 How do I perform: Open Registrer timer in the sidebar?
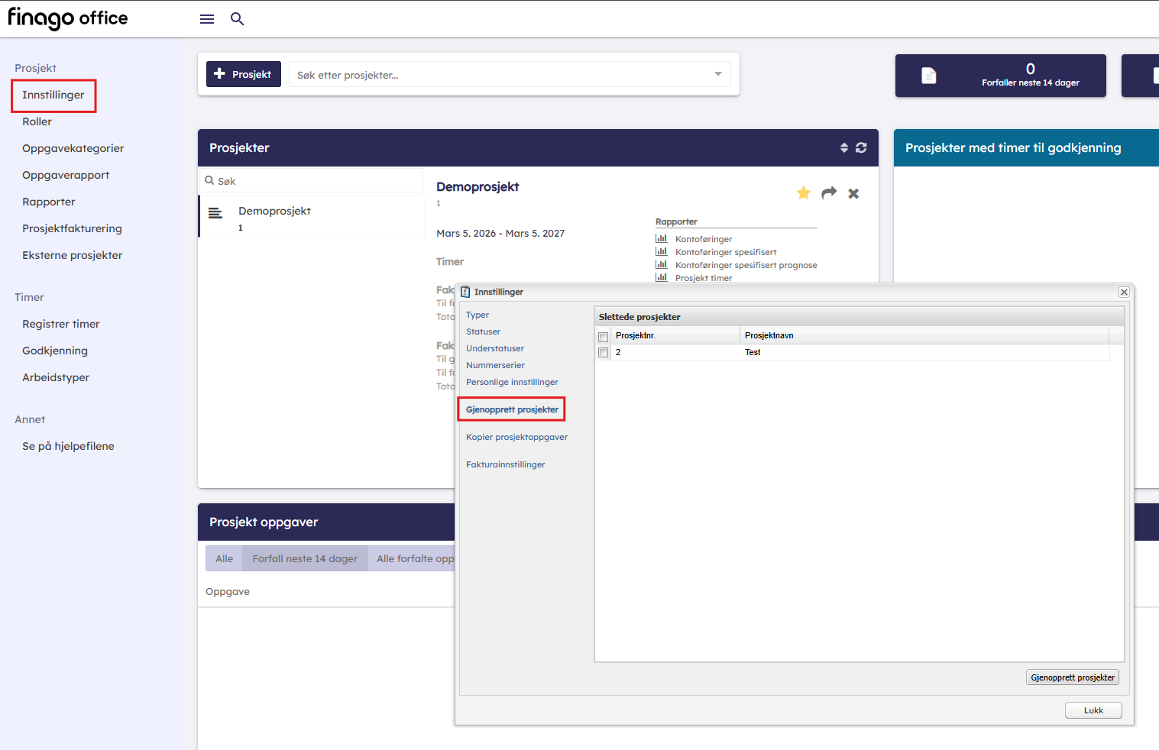(x=61, y=324)
